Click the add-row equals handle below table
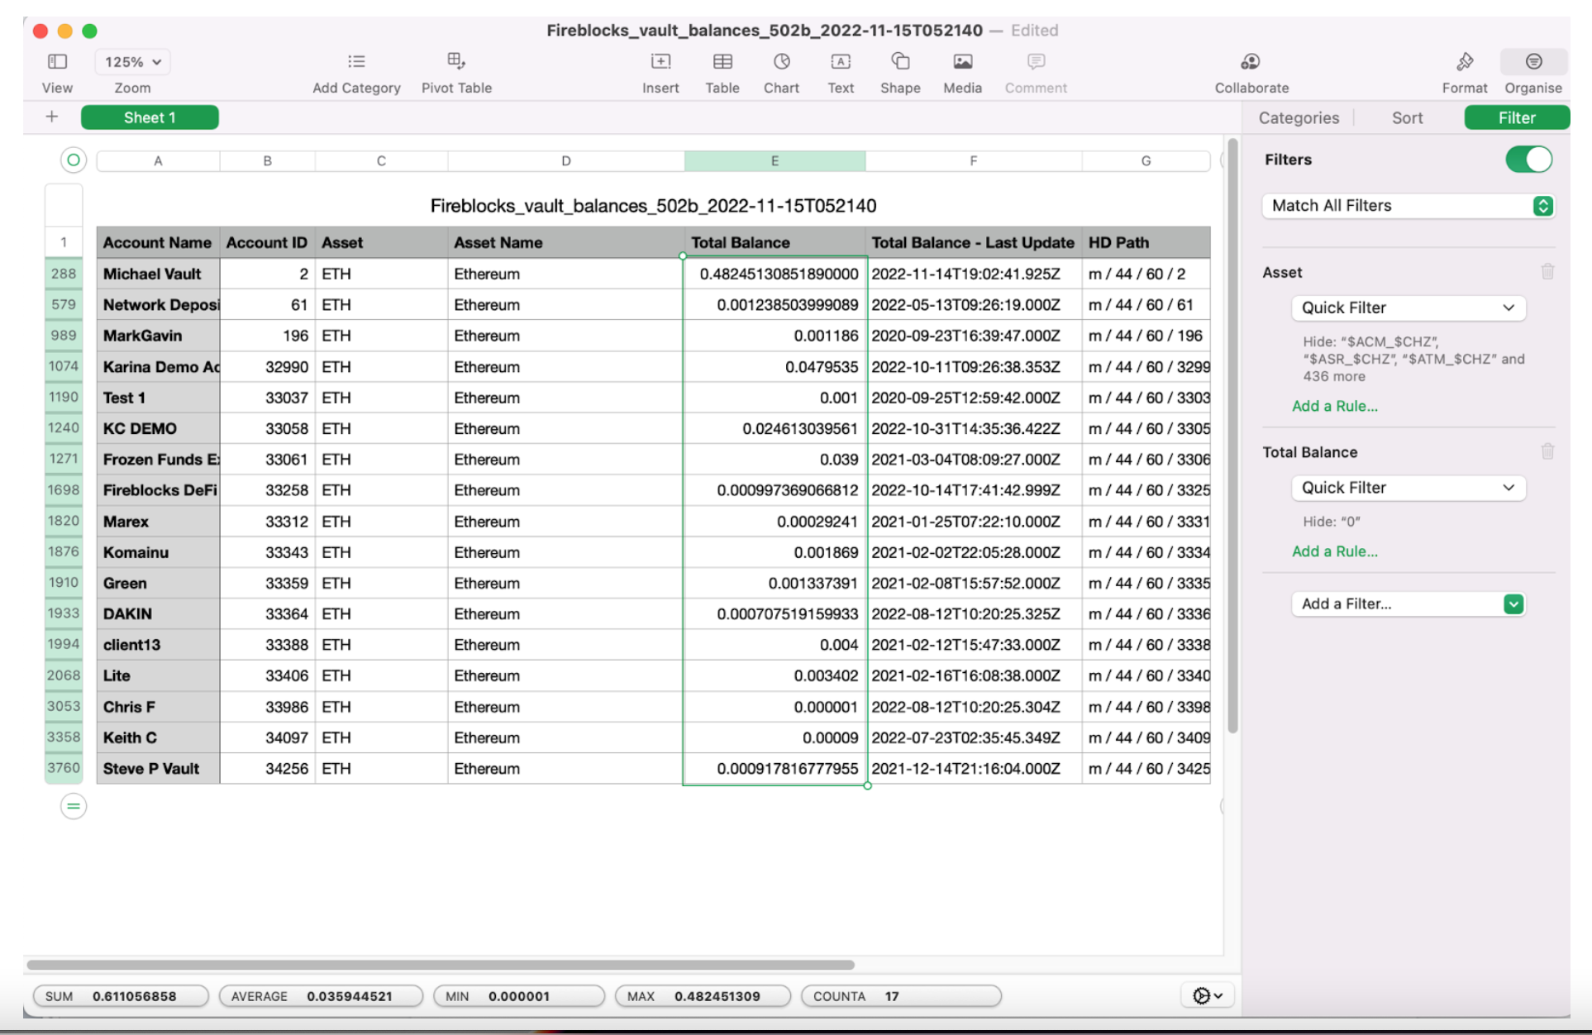The width and height of the screenshot is (1592, 1035). click(x=74, y=806)
